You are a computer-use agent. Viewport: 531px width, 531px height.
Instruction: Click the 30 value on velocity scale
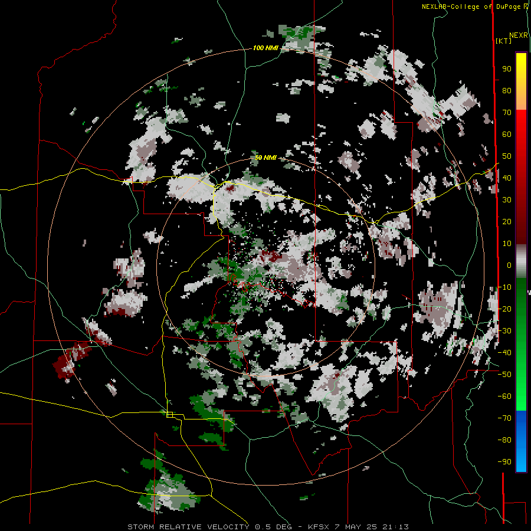507,200
